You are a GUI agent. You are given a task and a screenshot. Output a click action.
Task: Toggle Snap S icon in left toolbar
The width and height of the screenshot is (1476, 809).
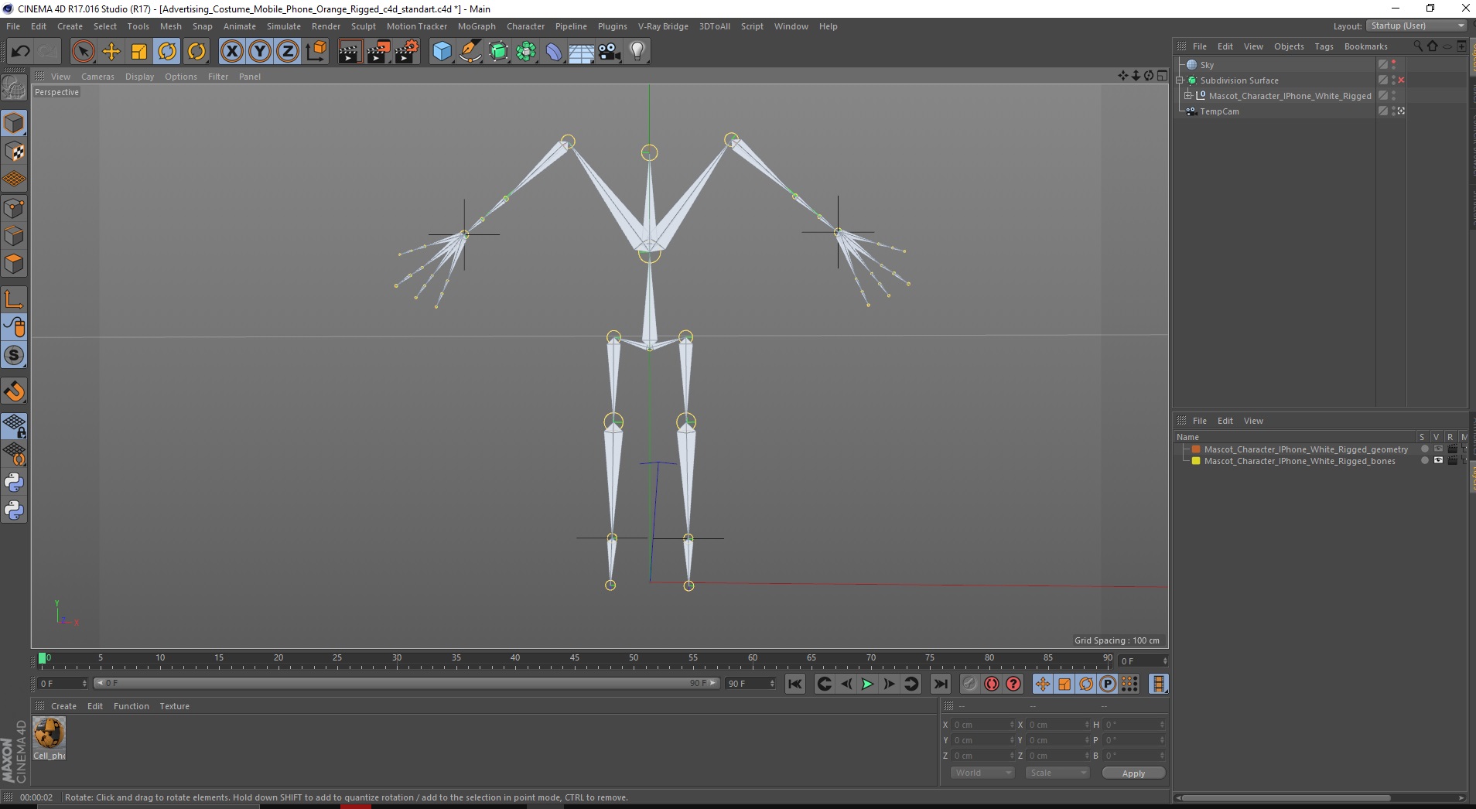[14, 355]
